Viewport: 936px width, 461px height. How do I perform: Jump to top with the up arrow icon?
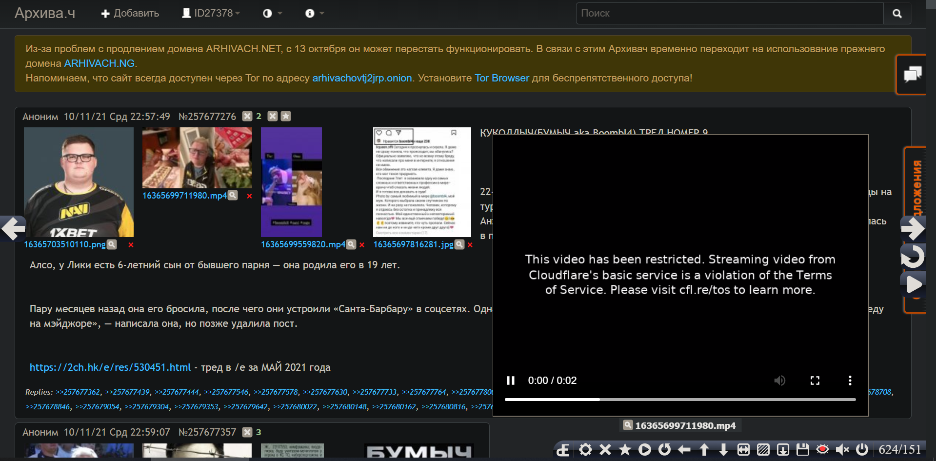[704, 449]
